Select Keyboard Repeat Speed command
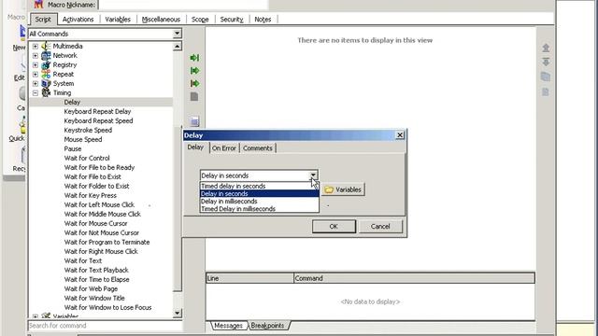 (x=98, y=120)
